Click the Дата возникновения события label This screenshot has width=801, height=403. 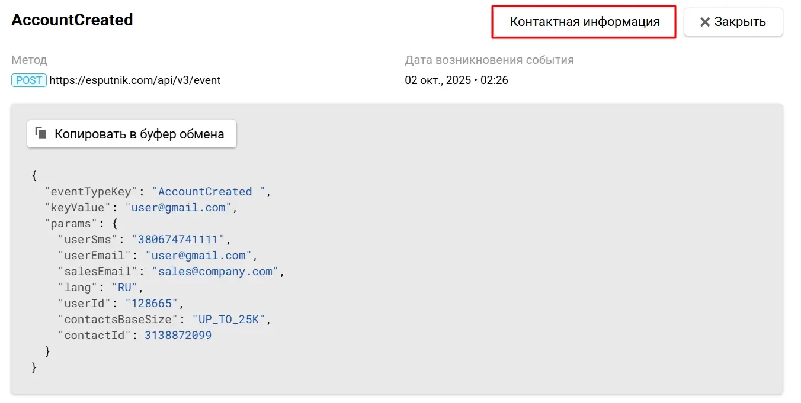(489, 60)
